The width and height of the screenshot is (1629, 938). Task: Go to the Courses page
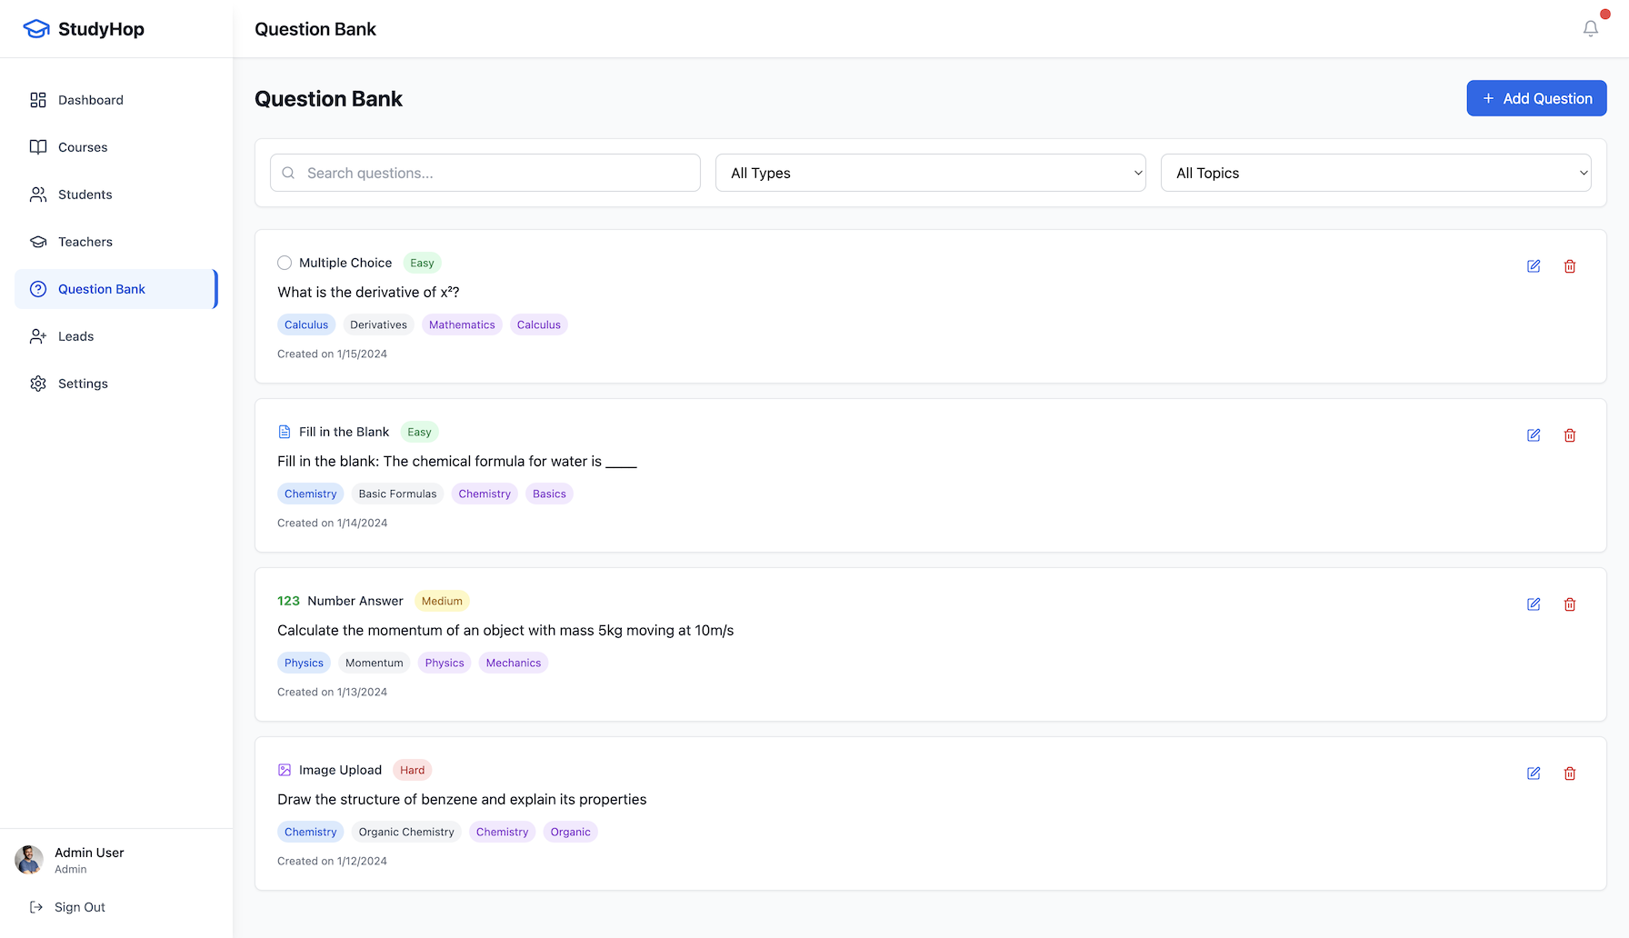coord(83,147)
